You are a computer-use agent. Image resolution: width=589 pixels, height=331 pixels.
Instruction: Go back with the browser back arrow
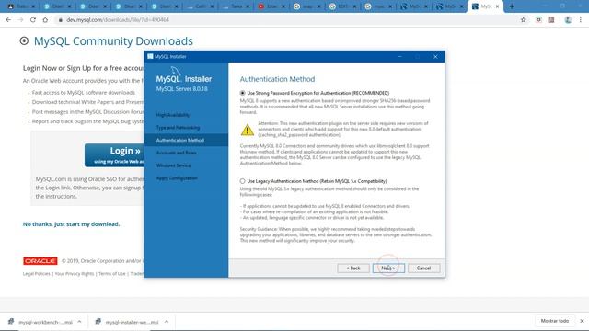[8, 20]
